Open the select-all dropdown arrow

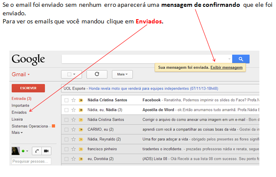tap(74, 74)
